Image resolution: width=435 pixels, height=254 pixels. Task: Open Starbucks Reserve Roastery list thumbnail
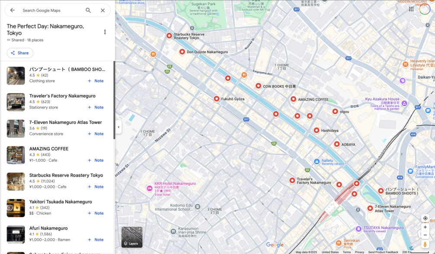coord(16,181)
